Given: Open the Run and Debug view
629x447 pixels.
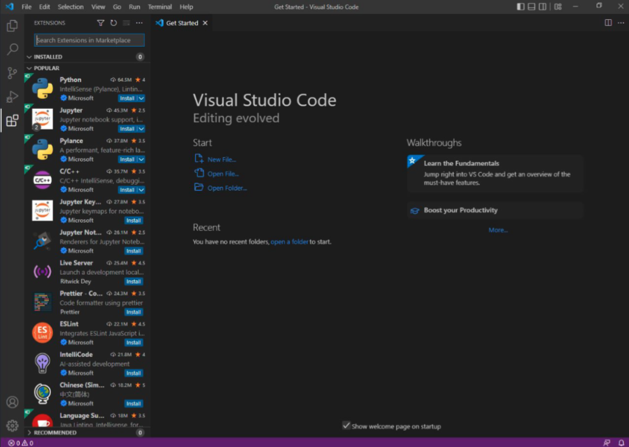Looking at the screenshot, I should [12, 96].
